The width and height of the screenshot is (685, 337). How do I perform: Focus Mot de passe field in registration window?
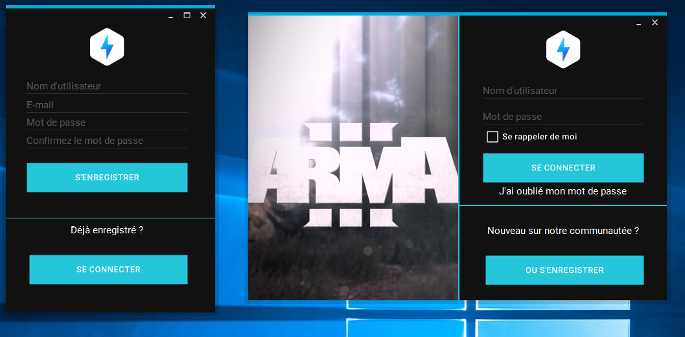[107, 122]
